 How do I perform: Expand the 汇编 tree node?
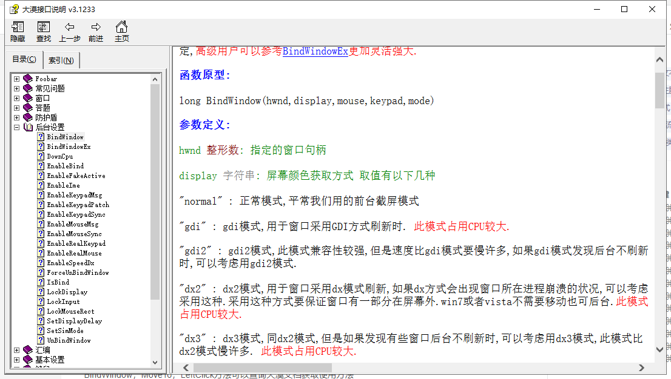point(16,349)
